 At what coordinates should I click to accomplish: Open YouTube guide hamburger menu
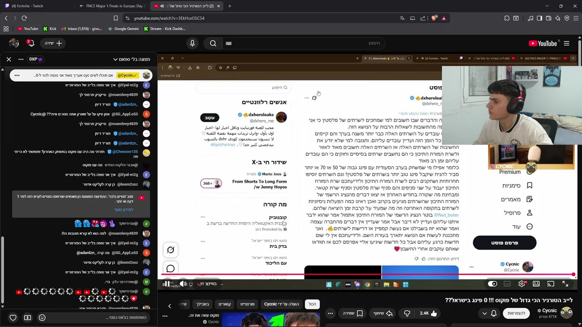tap(567, 44)
